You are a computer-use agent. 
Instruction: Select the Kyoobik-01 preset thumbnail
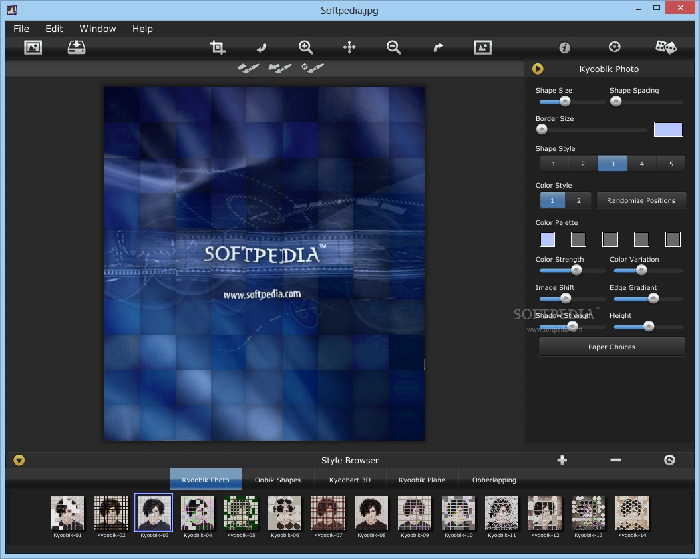(67, 512)
